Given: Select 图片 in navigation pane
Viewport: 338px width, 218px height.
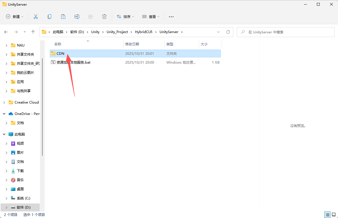Looking at the screenshot, I should 20,153.
